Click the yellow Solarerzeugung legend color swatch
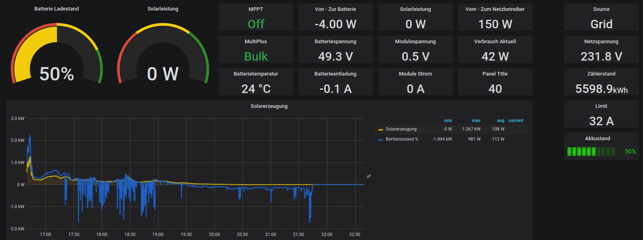 point(380,130)
